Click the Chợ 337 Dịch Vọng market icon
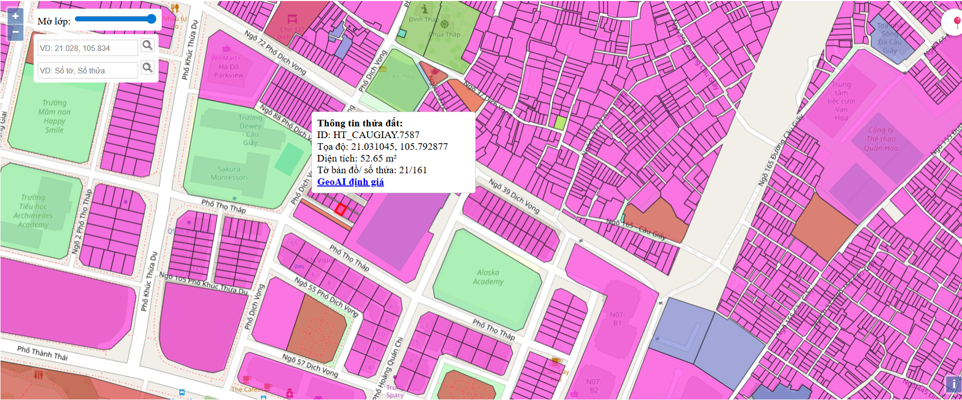This screenshot has width=962, height=400. click(x=292, y=19)
